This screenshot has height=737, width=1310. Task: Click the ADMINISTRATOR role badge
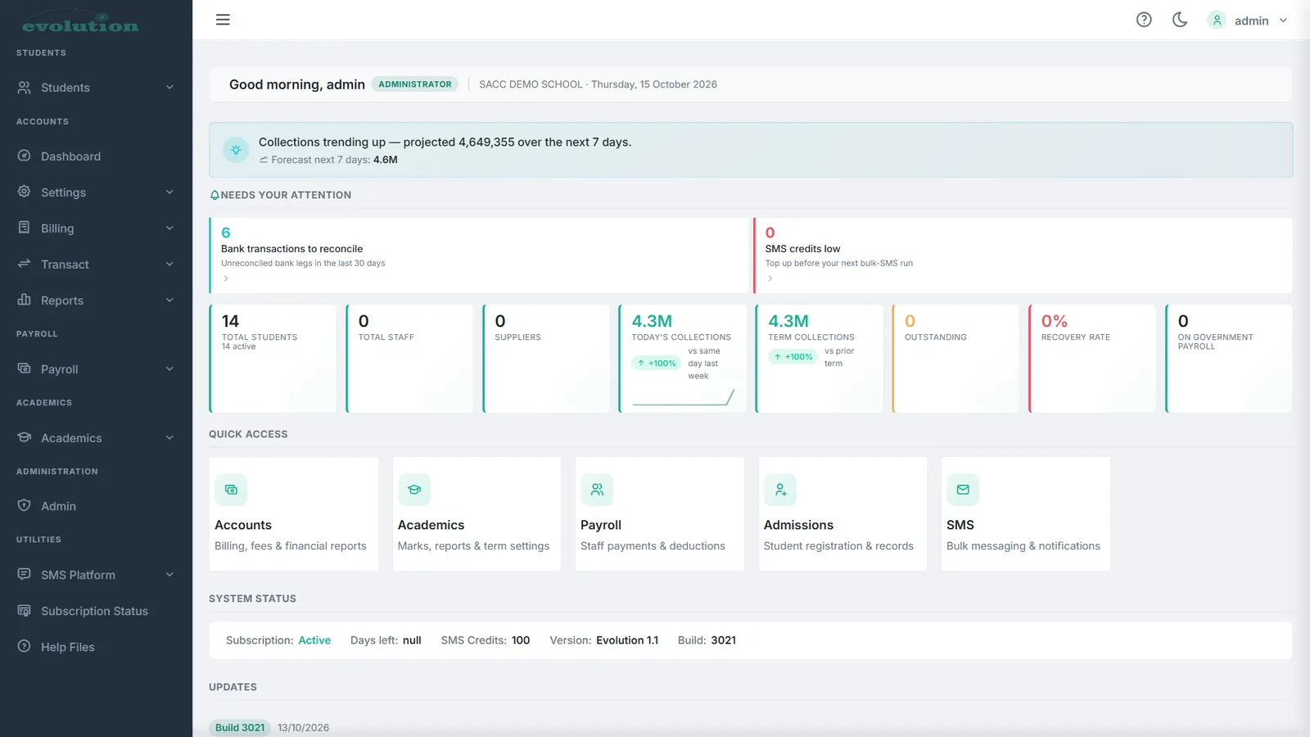coord(415,84)
